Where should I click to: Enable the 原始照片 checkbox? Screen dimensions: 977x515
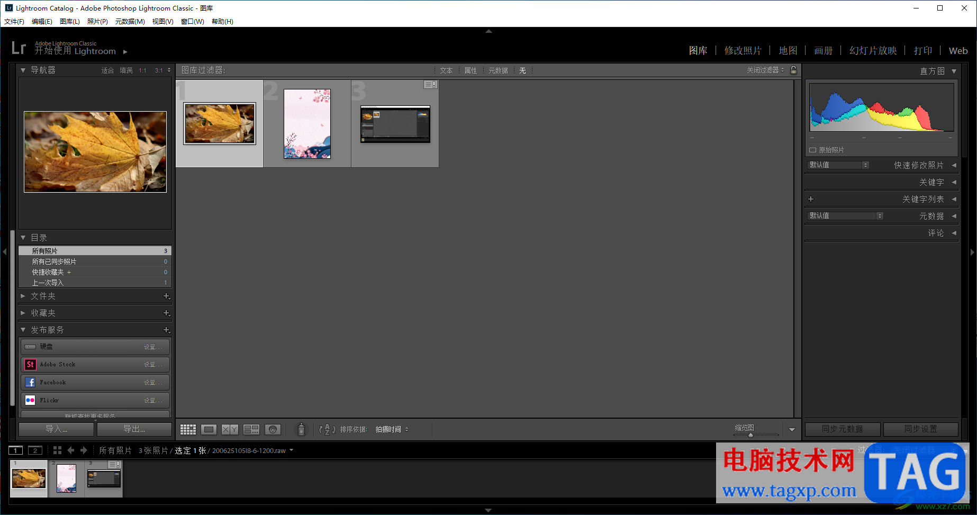(x=813, y=150)
